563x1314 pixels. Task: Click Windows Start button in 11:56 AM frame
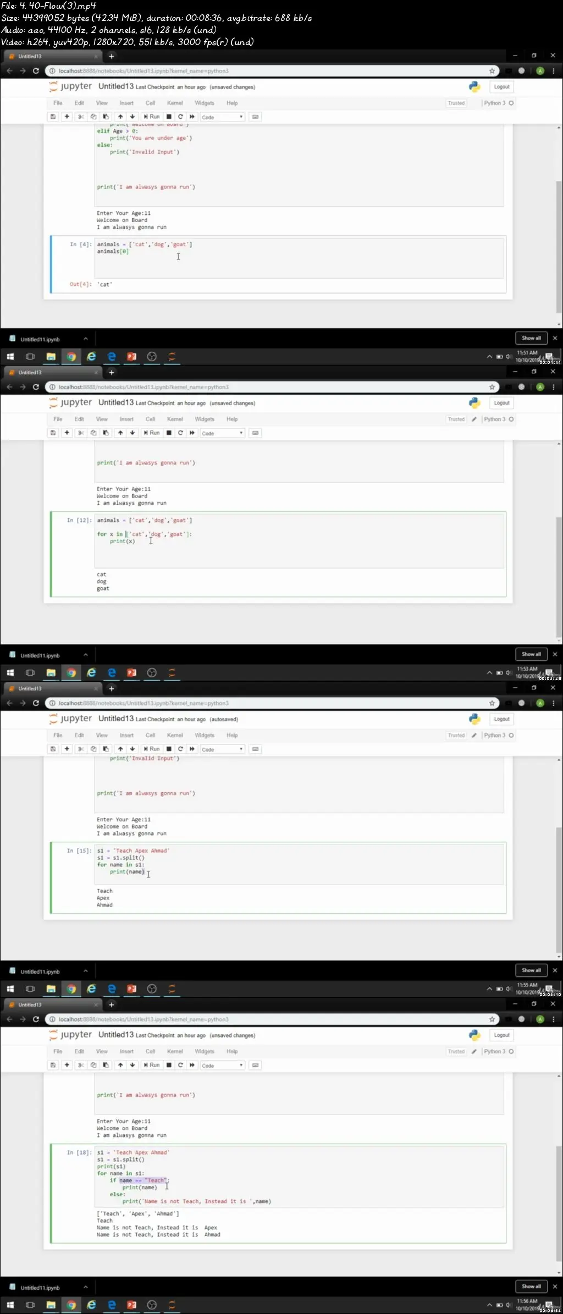point(10,1305)
